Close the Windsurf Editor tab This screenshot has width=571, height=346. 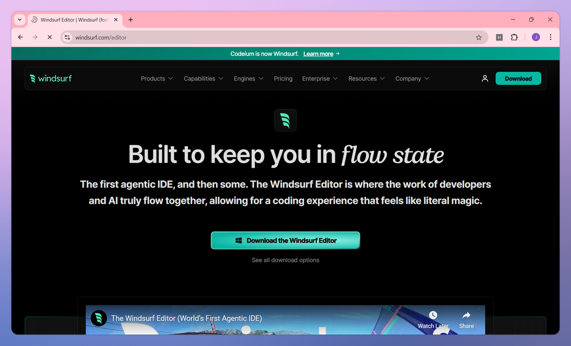116,20
